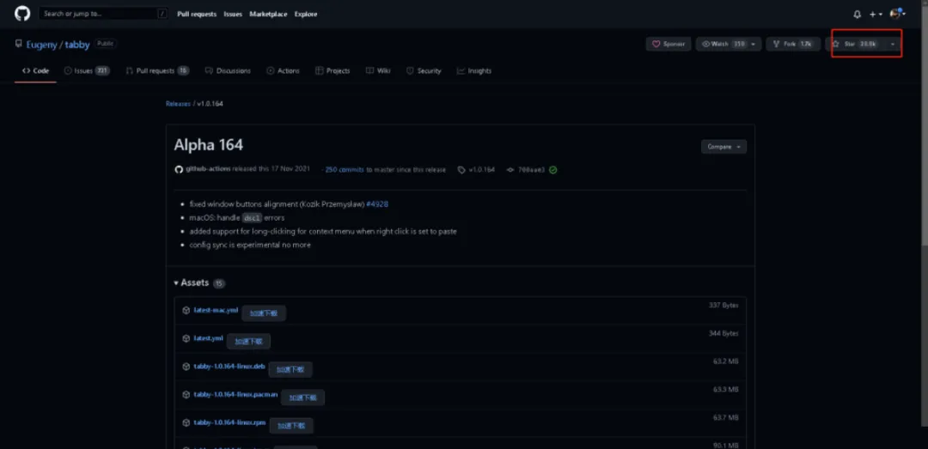Open the notifications bell
The image size is (928, 449).
pos(857,15)
